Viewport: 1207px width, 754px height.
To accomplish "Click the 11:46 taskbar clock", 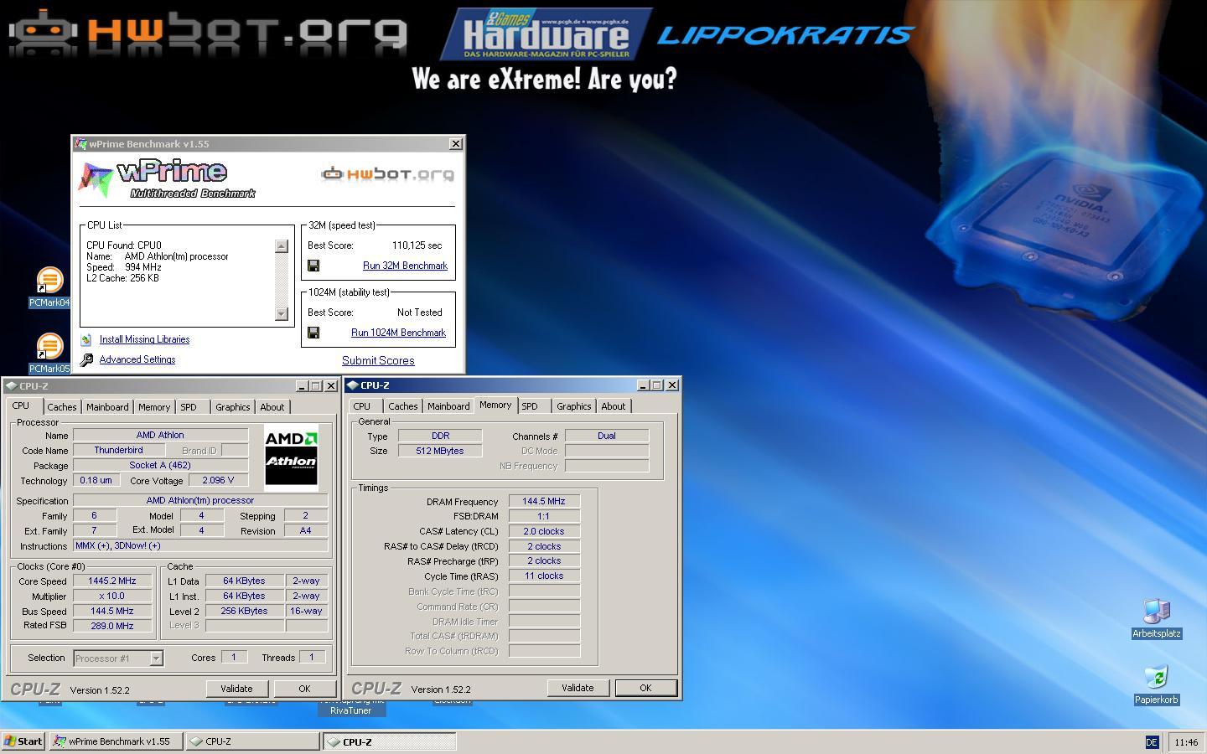I will pyautogui.click(x=1186, y=742).
